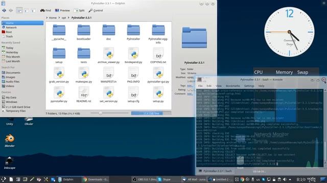
Task: Open Konsole File menu
Action: (x=200, y=86)
